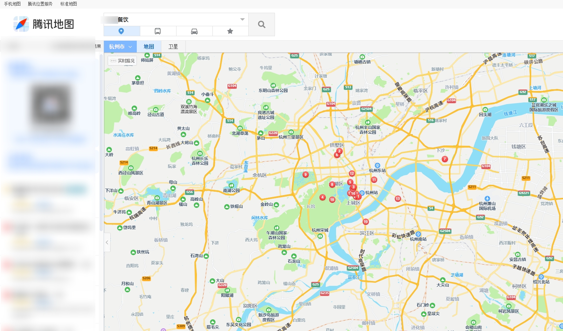Switch to car driving route mode
Image resolution: width=563 pixels, height=331 pixels.
pyautogui.click(x=194, y=31)
